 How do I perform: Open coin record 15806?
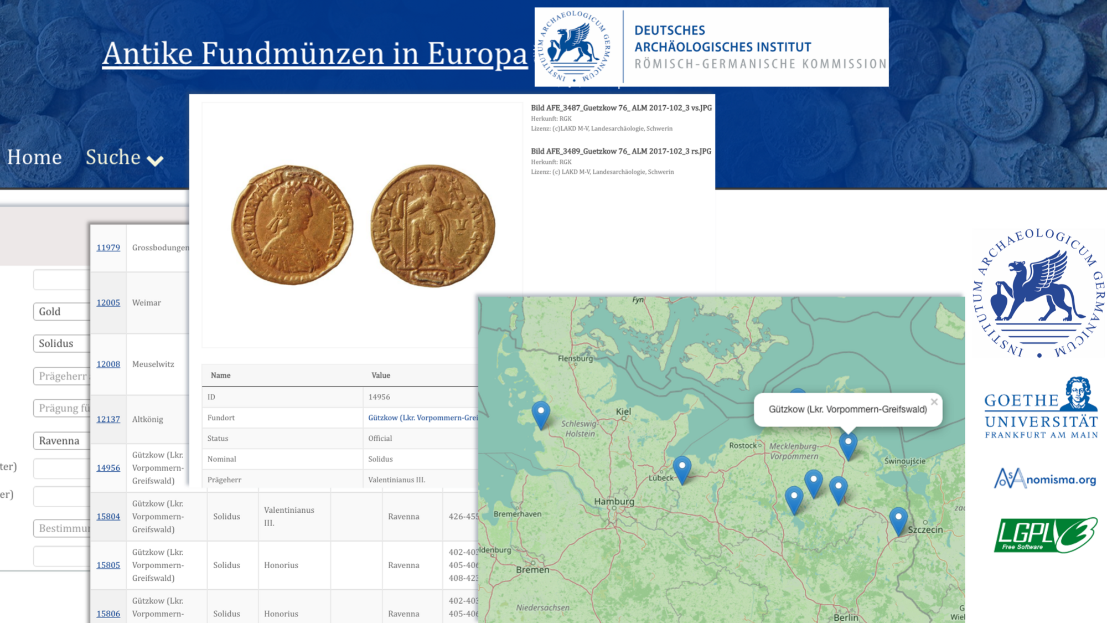(108, 614)
